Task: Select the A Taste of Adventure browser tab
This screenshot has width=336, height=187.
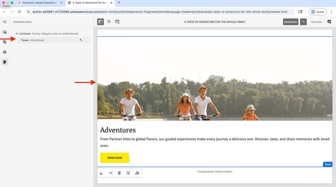Action: click(x=90, y=3)
